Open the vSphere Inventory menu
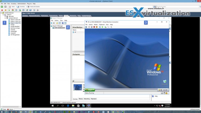 coord(14,4)
